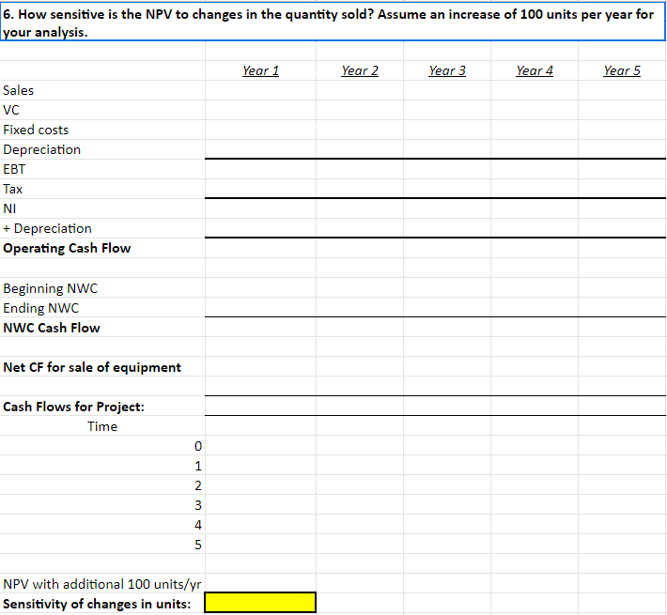Viewport: 667px width, 615px height.
Task: Click the Year 2 column header
Action: tap(360, 70)
